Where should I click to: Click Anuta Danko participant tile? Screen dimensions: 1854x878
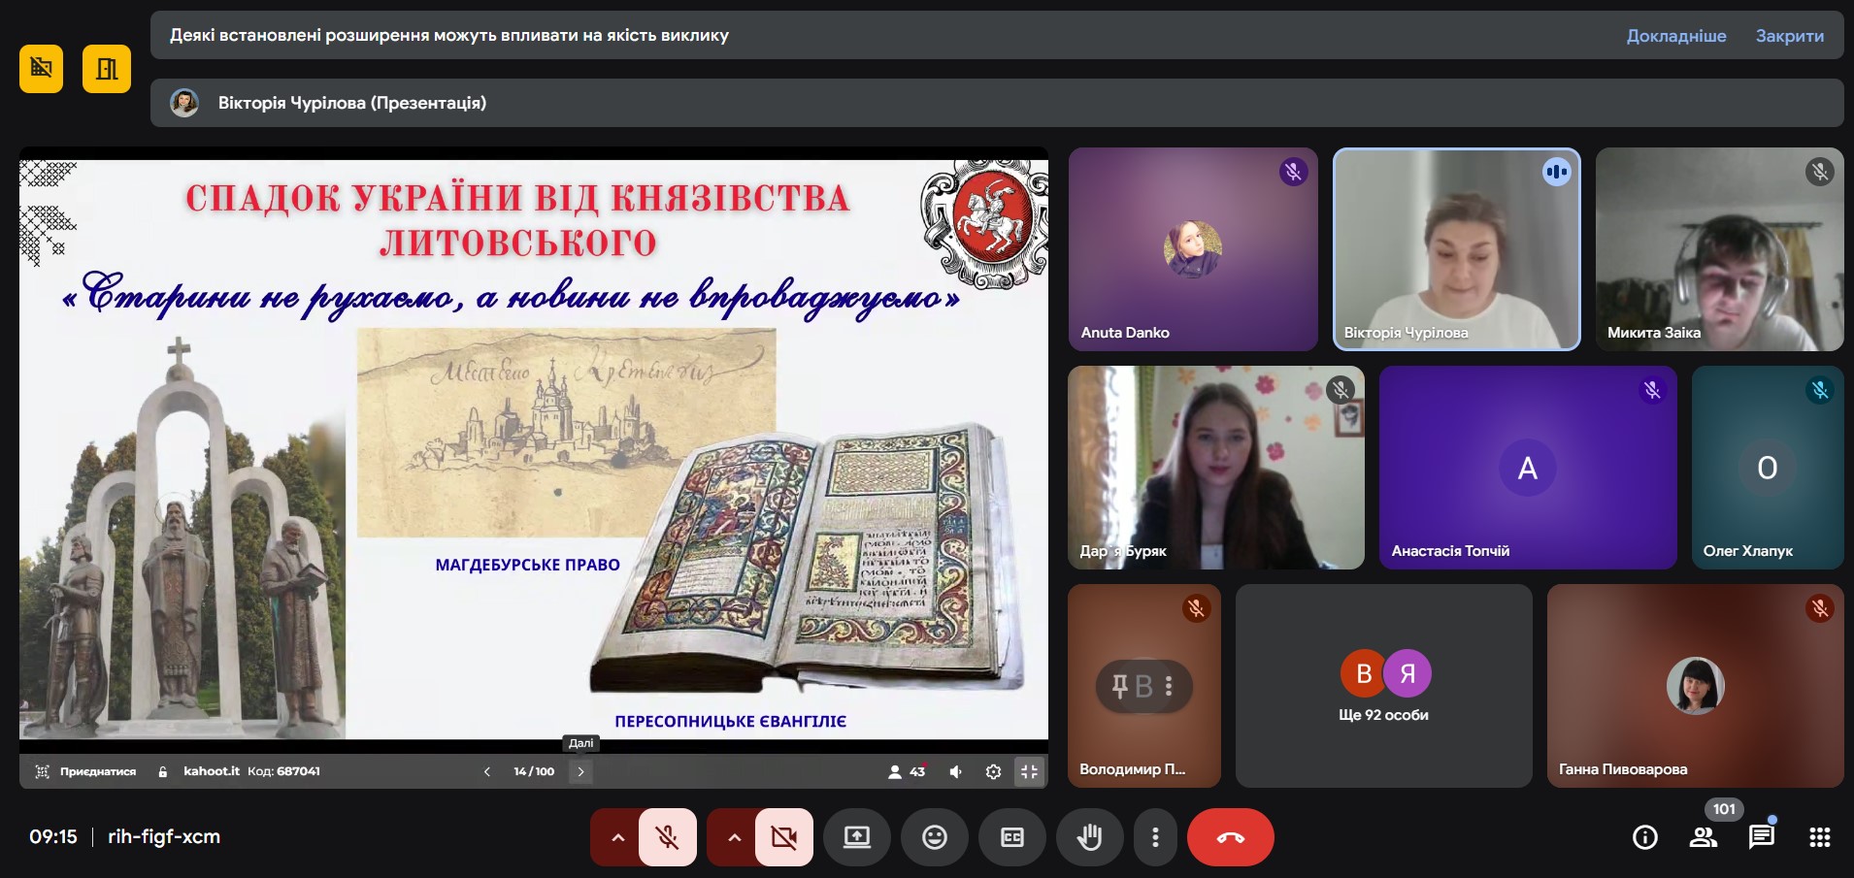[1193, 249]
